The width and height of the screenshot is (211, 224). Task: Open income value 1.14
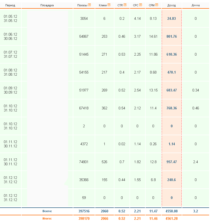pyautogui.click(x=171, y=144)
